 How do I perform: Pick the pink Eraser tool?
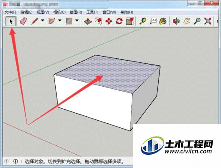pos(23,21)
